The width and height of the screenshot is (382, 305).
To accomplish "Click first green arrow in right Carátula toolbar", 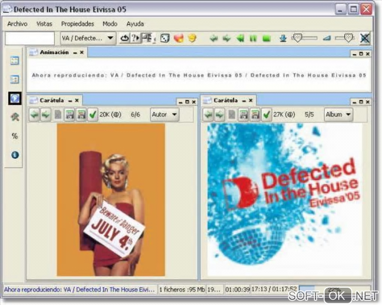I will pos(208,114).
